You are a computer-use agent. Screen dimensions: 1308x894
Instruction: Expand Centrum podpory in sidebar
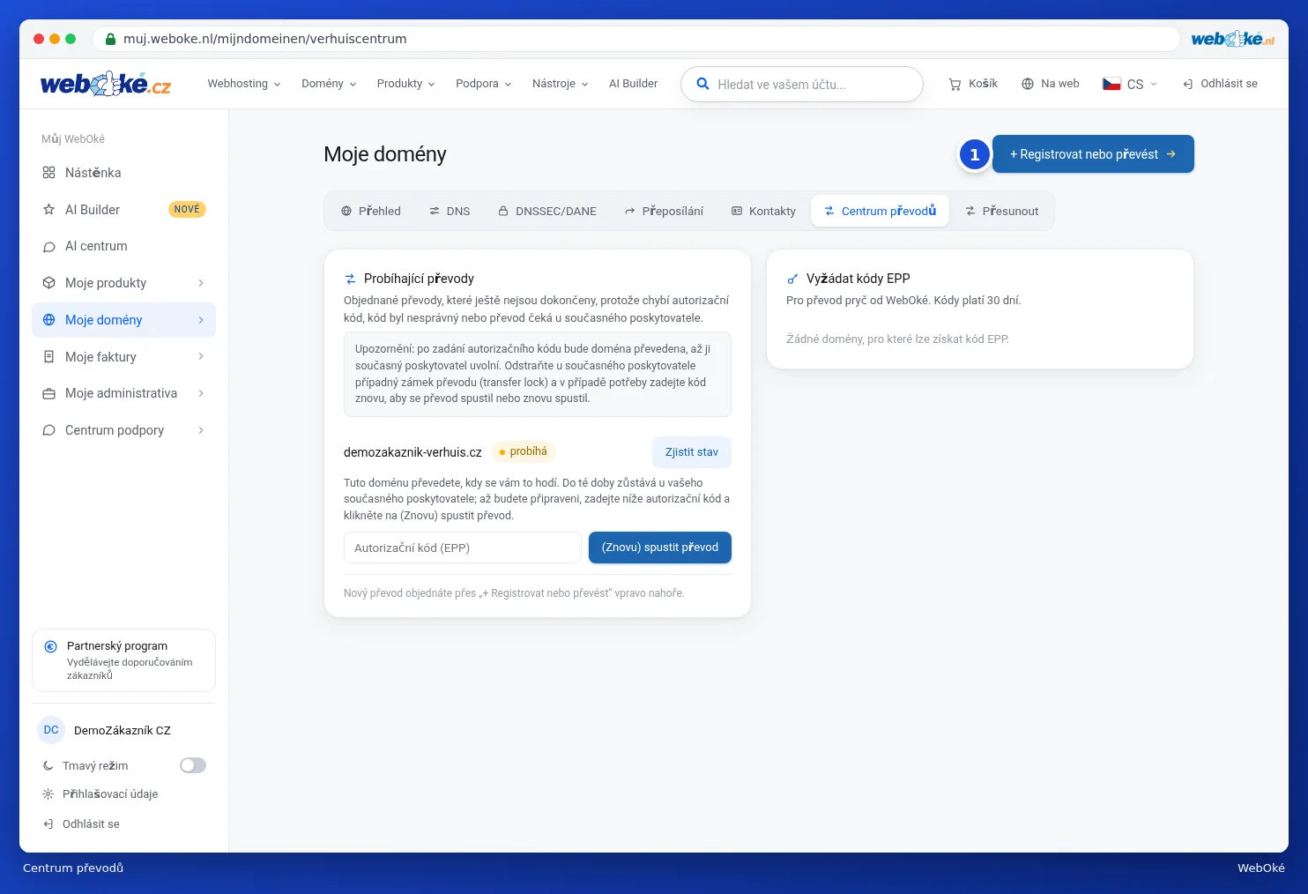123,430
